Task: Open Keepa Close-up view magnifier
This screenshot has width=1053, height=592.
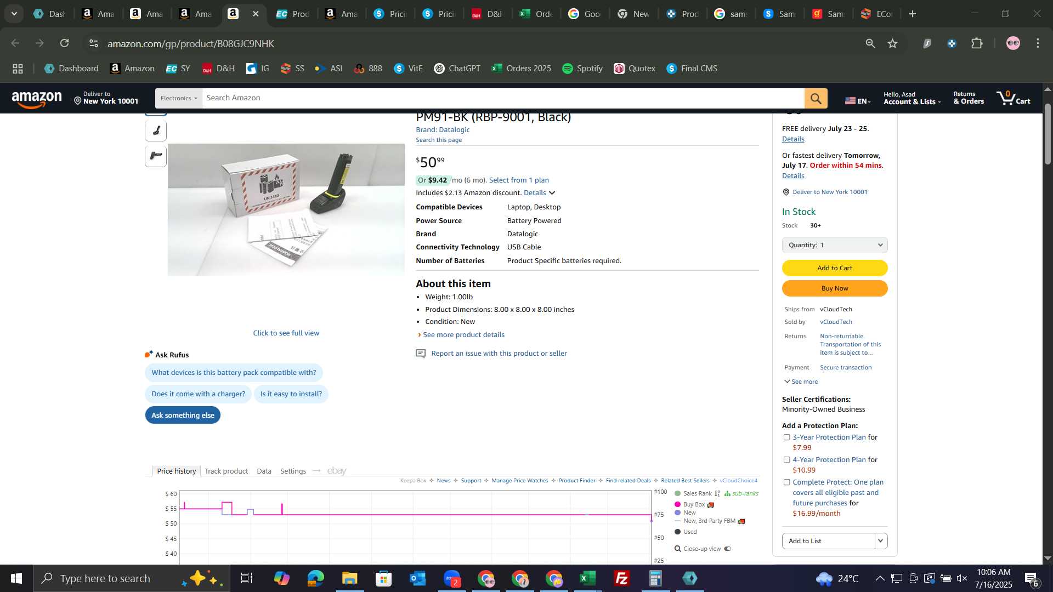Action: coord(677,549)
